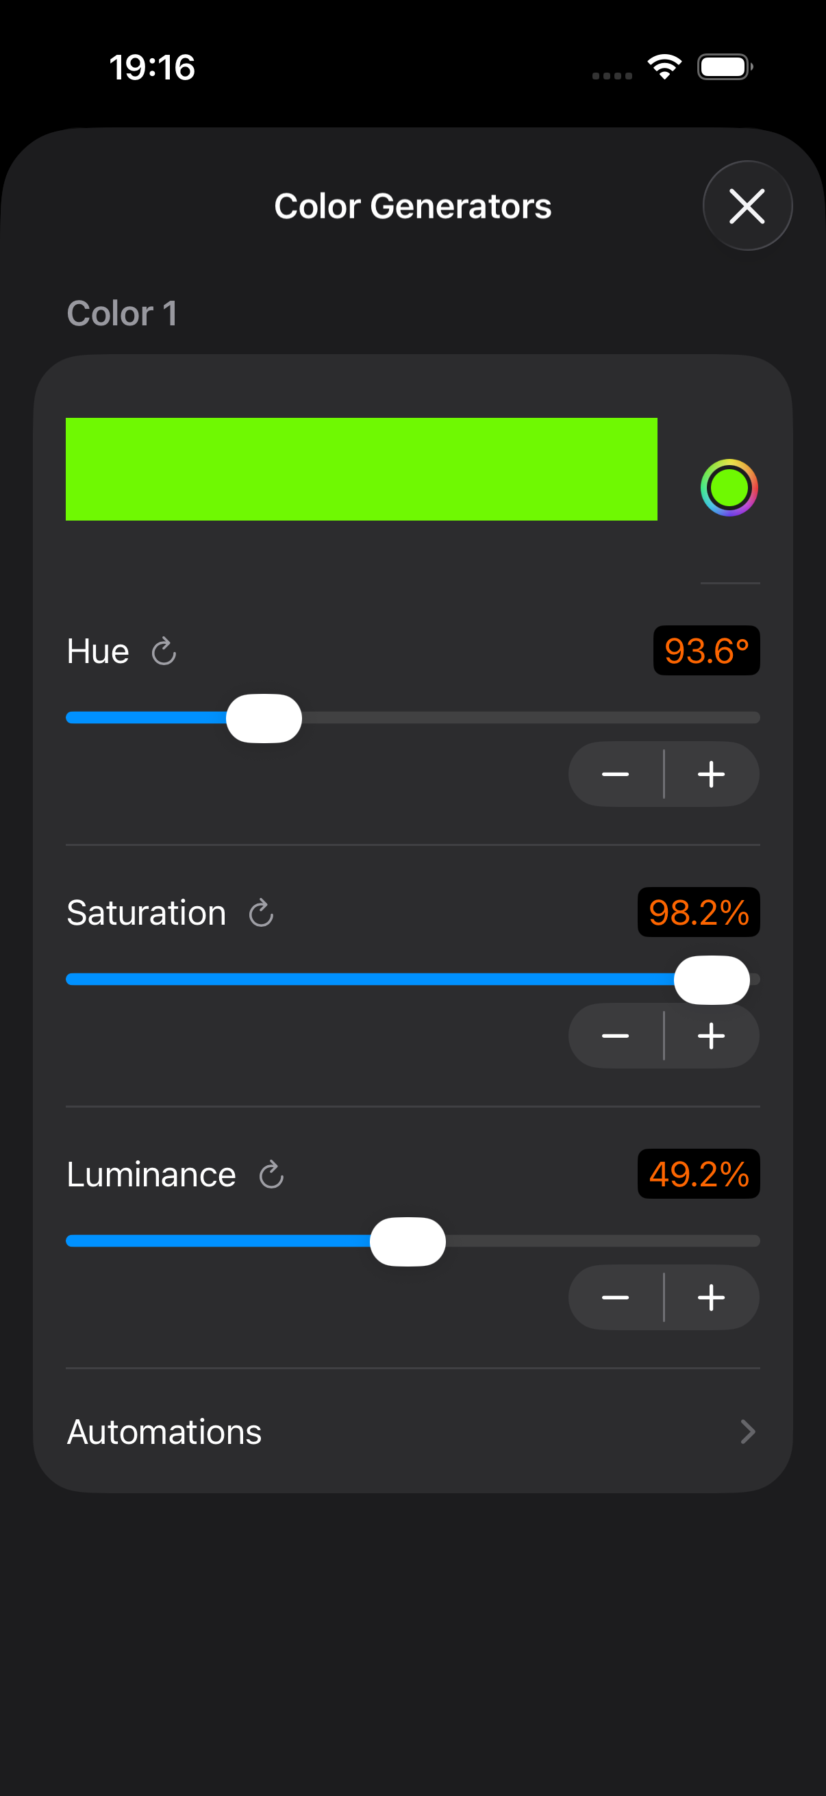Decrease Luminance with minus button

tap(616, 1297)
